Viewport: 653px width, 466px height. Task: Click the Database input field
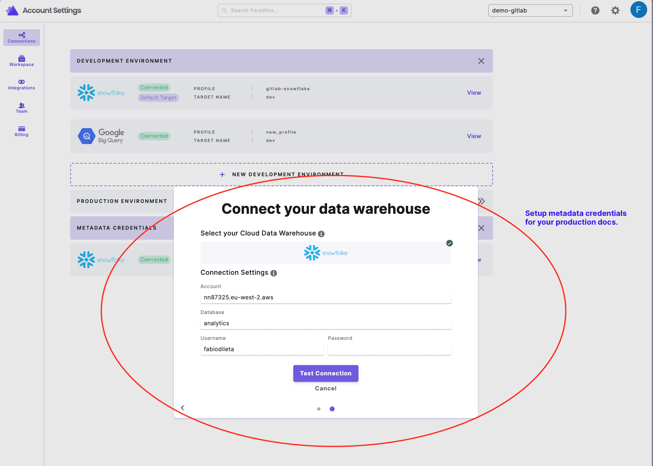(x=326, y=323)
